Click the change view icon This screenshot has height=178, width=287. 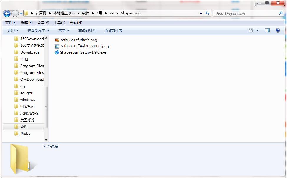coord(251,30)
